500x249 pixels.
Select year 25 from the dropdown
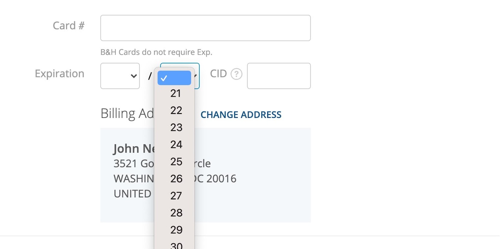tap(176, 162)
